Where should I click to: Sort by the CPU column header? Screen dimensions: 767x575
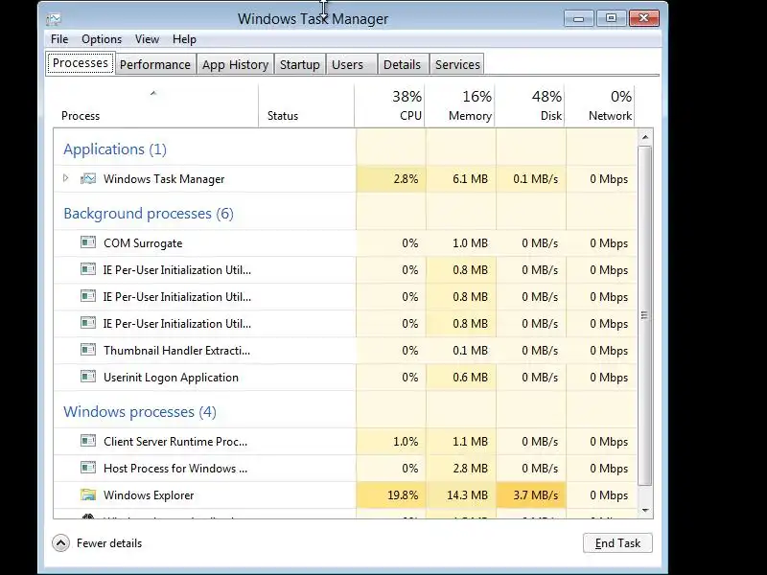coord(389,106)
